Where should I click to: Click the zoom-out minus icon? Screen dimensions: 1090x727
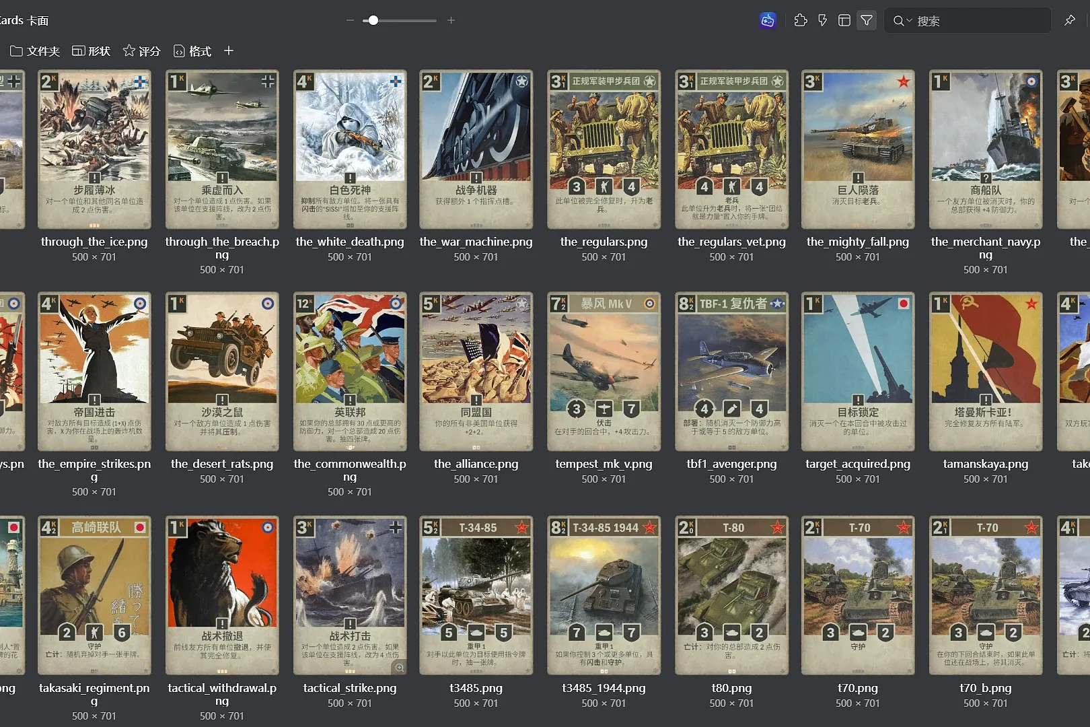[350, 21]
